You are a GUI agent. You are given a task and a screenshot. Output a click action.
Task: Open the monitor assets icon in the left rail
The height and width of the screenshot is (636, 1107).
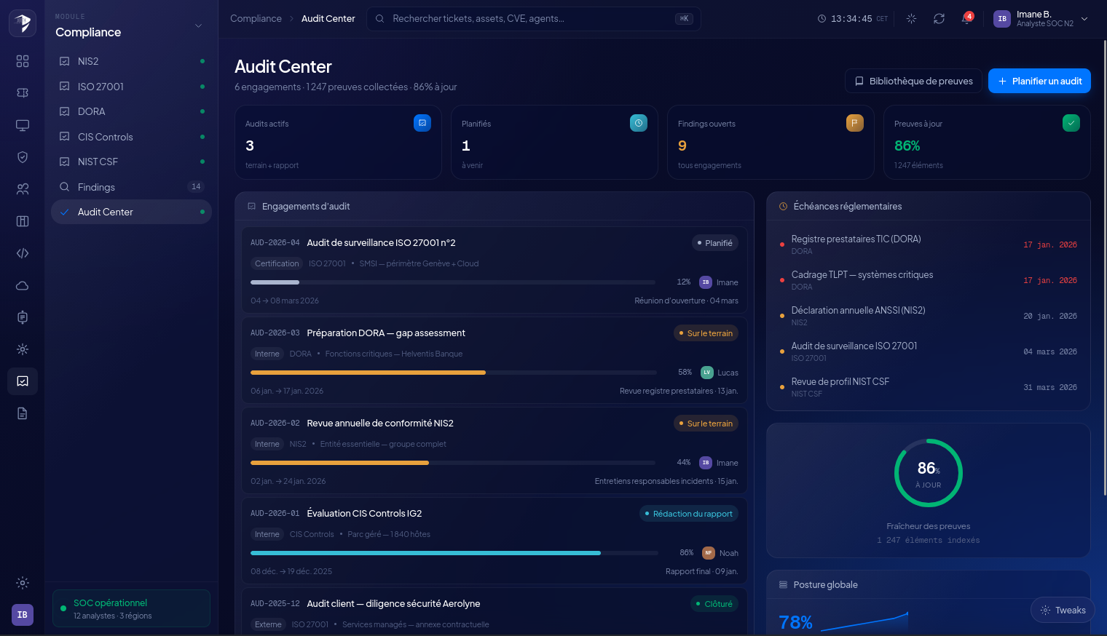[23, 125]
